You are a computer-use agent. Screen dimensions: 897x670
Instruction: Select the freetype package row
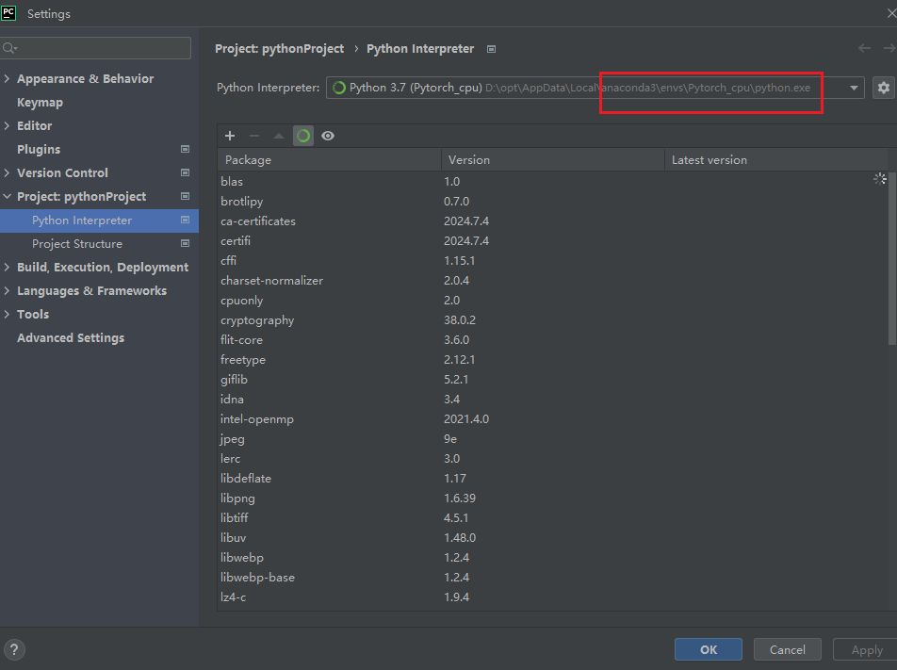(x=552, y=359)
